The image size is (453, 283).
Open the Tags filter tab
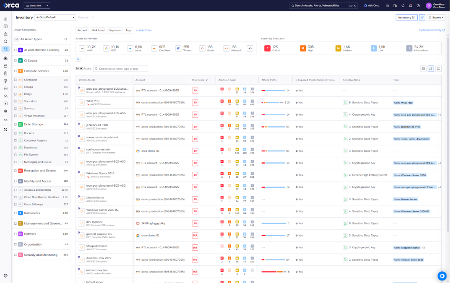tap(130, 30)
